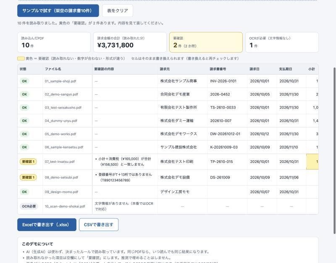Select file name 02_demo-sangyo.pdf

pos(61,94)
